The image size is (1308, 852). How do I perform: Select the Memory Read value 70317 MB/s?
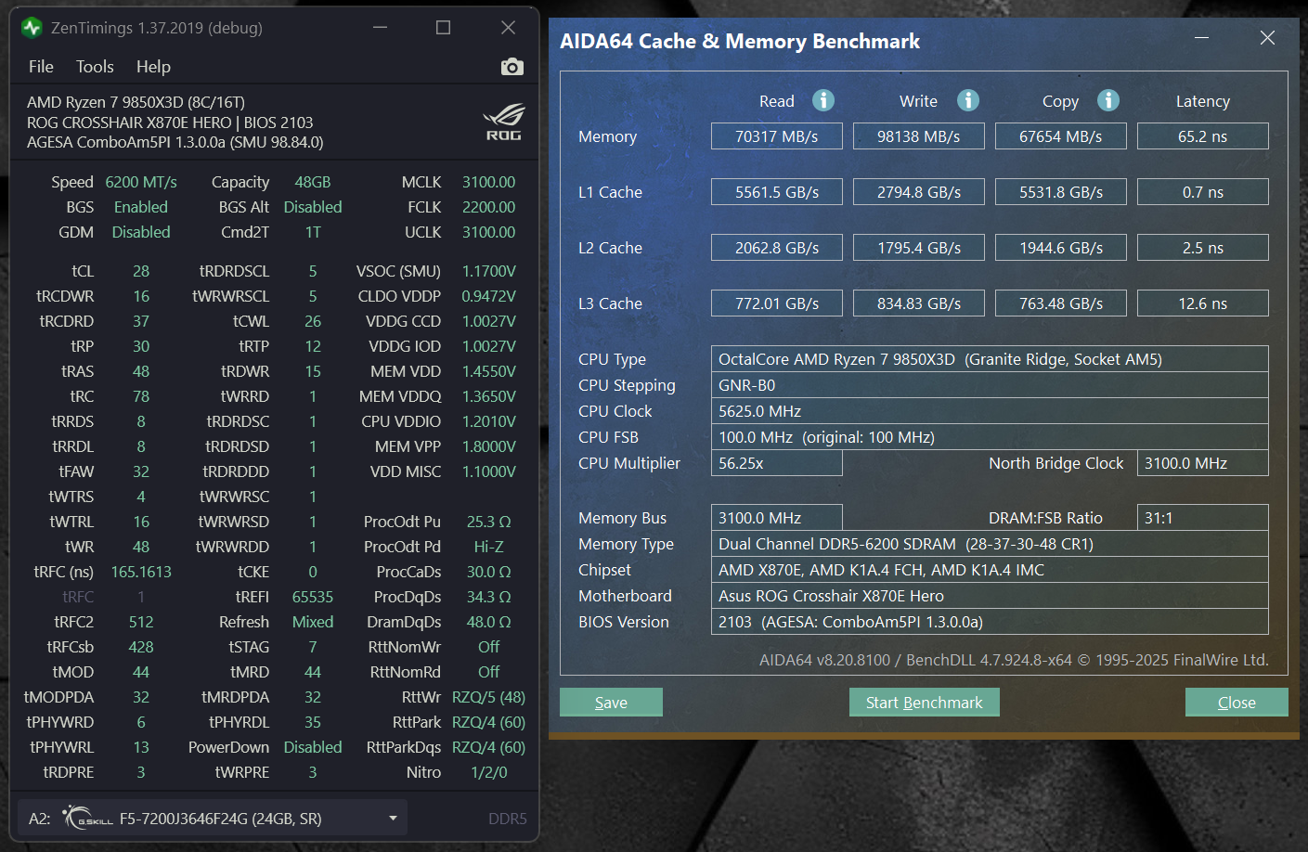[777, 136]
